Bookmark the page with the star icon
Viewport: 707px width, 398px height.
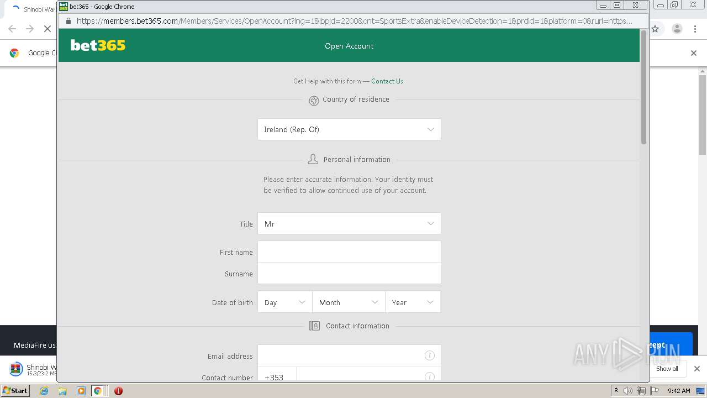(655, 29)
